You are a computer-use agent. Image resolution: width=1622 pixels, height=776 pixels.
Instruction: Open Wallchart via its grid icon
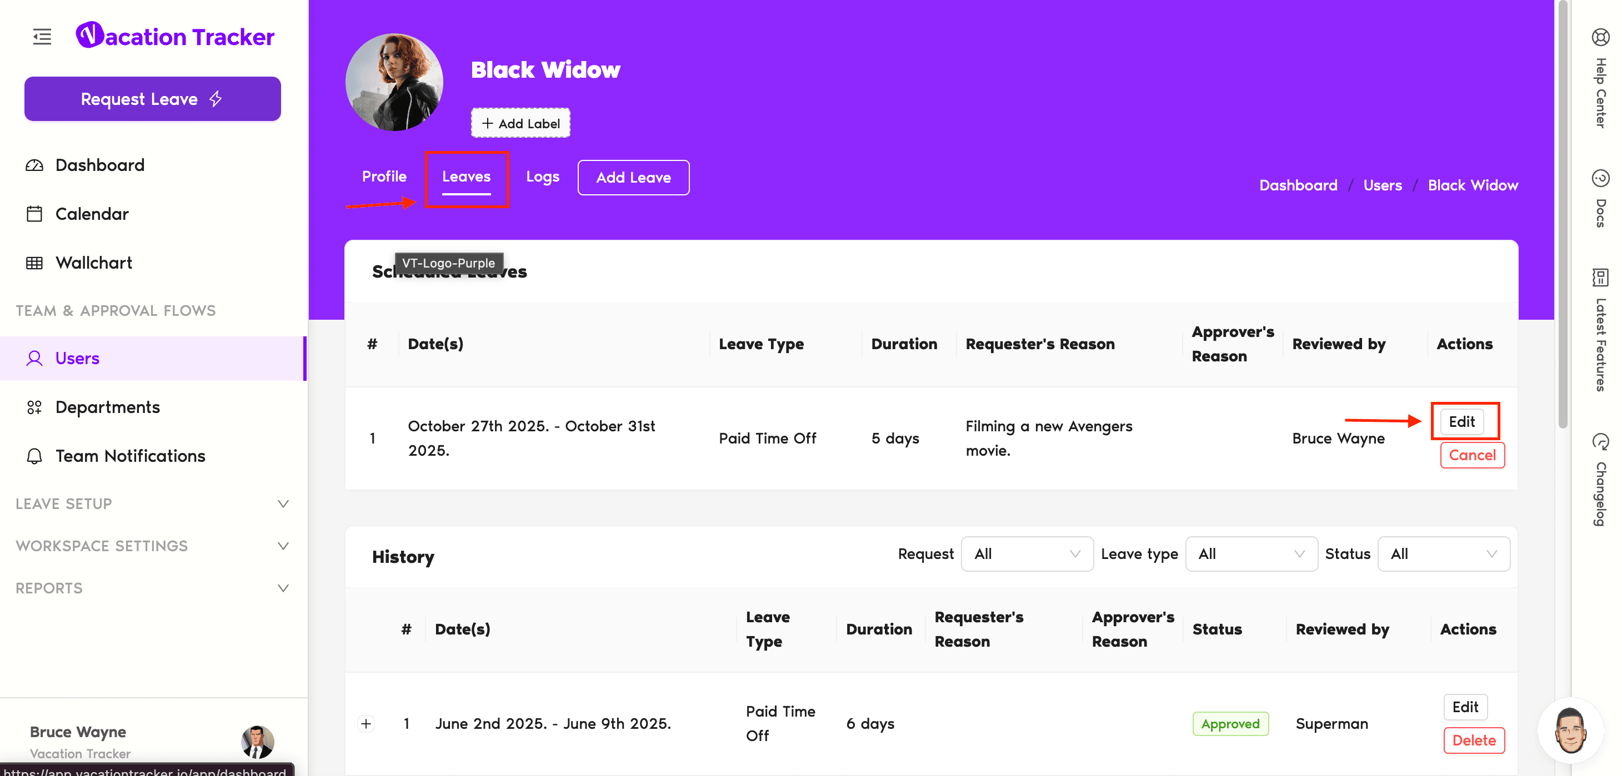(34, 263)
